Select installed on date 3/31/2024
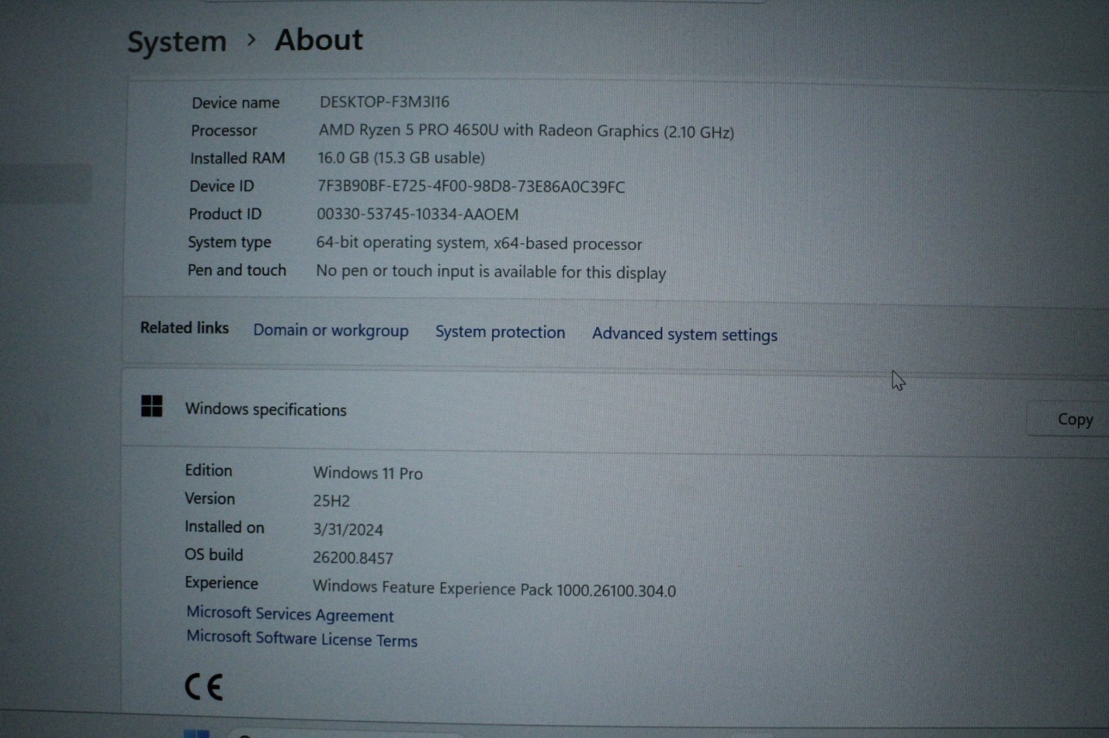 coord(347,530)
